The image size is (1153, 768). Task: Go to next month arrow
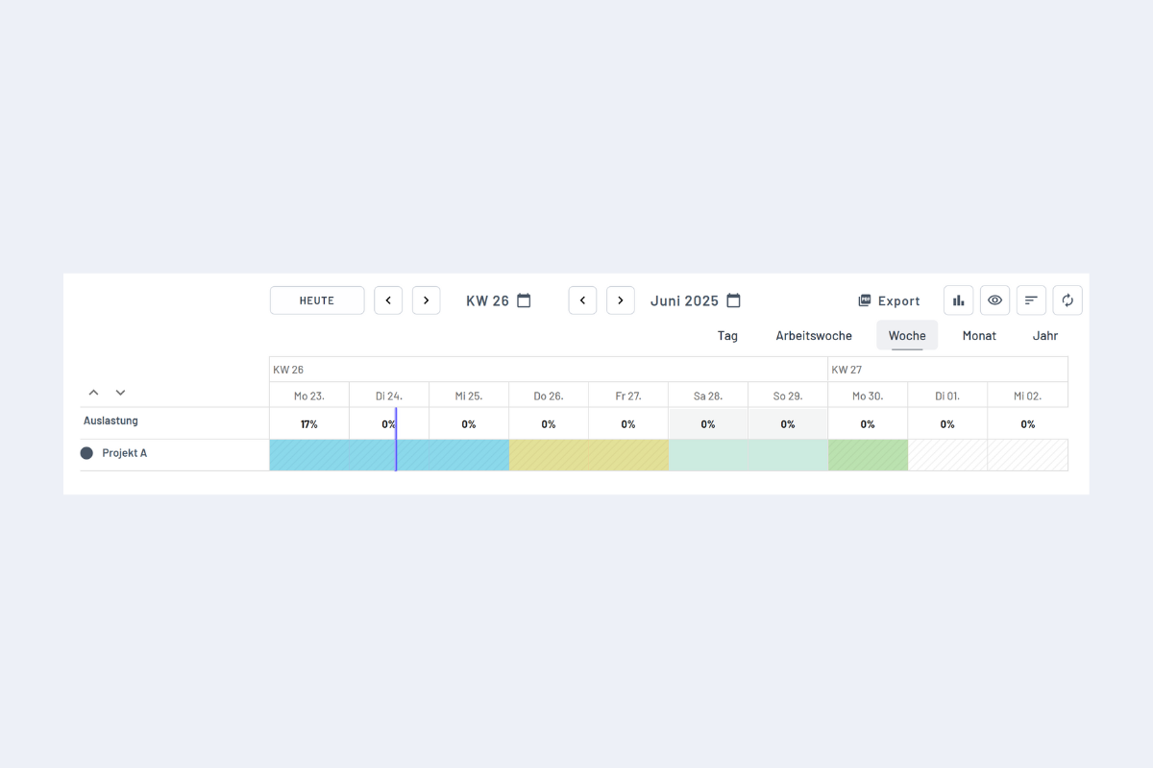tap(621, 300)
